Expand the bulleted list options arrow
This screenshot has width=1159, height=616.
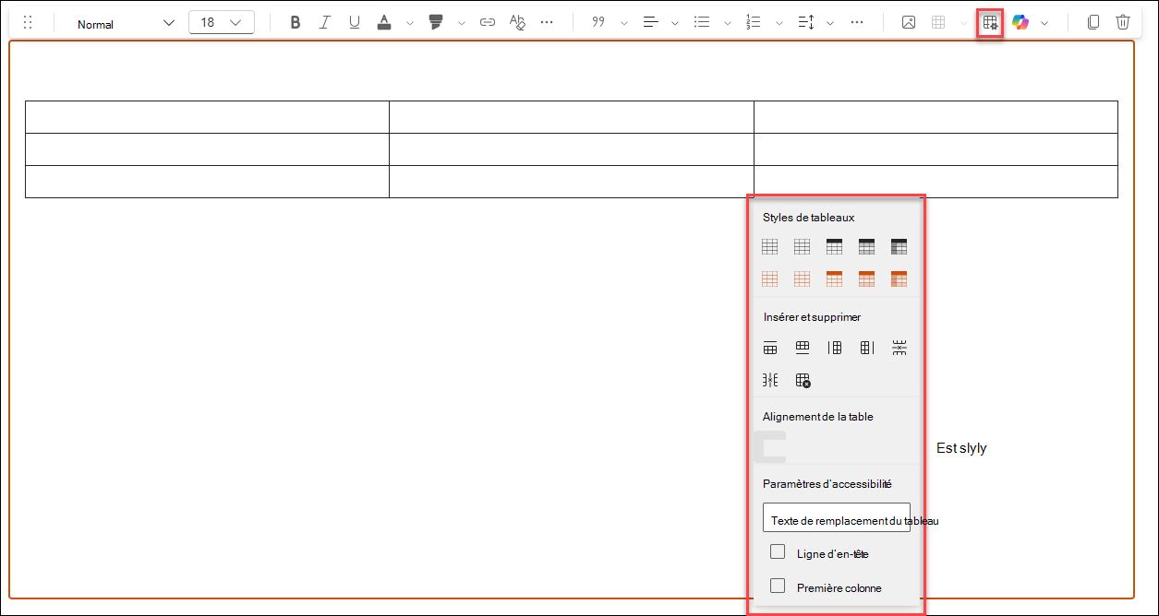727,23
